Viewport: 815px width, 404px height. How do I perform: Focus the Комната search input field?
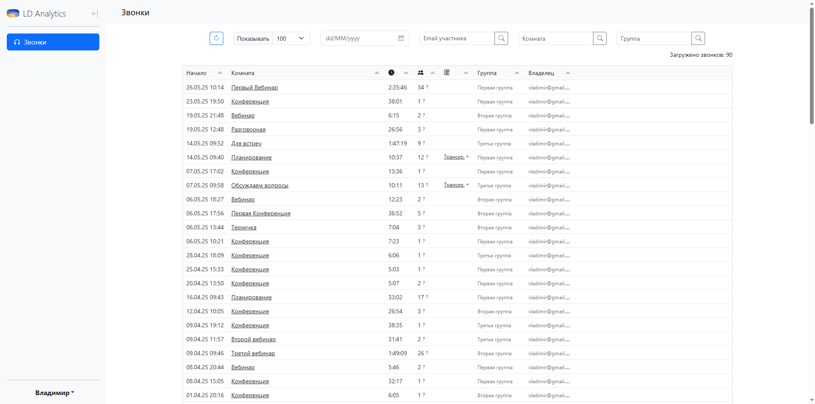(556, 38)
